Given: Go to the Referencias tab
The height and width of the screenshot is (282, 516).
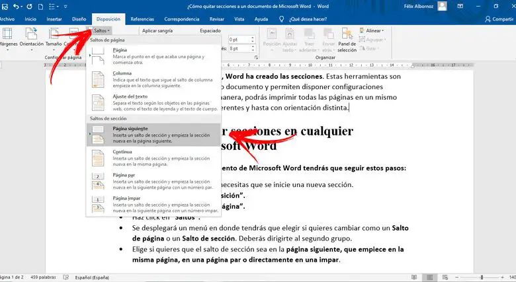Looking at the screenshot, I should (142, 19).
